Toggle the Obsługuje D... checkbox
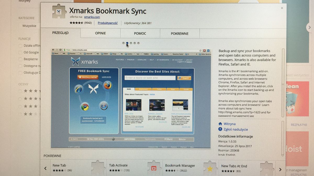Viewport: 314px width, 176px height. tap(20, 73)
